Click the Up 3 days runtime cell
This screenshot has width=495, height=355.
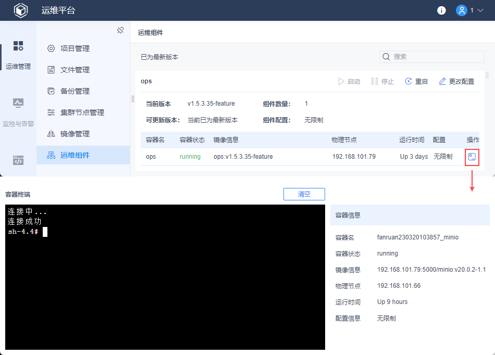414,157
